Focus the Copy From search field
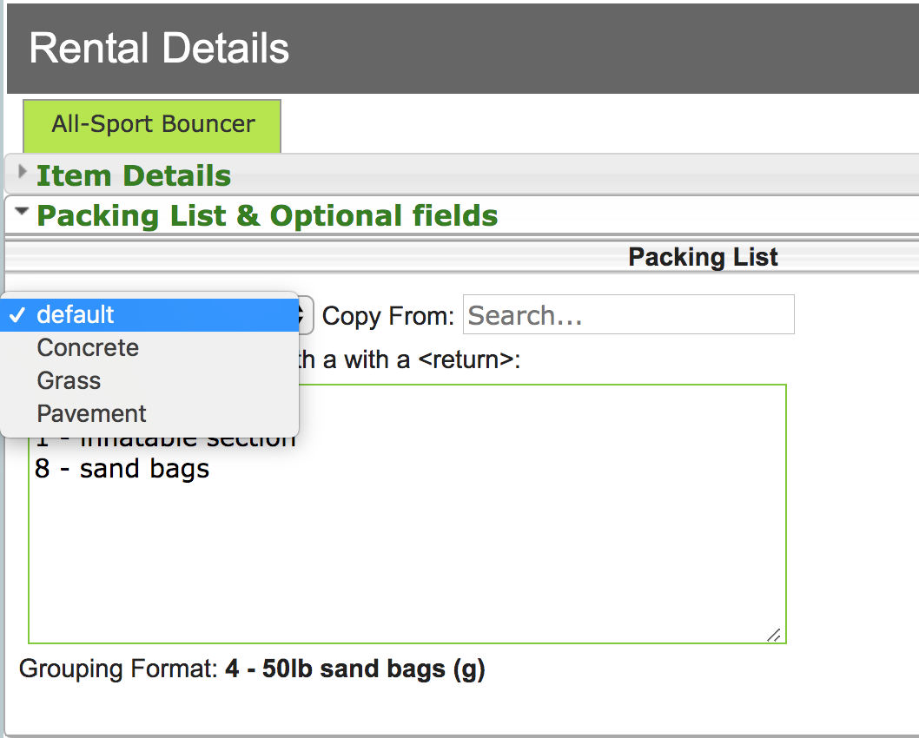 pos(628,314)
